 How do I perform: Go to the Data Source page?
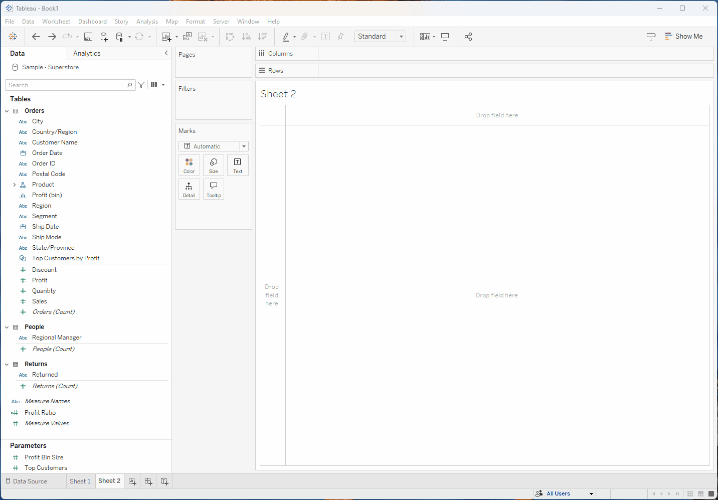coord(27,481)
